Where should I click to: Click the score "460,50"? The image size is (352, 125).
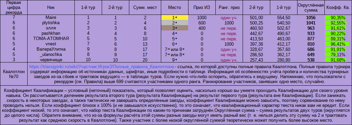point(256,28)
